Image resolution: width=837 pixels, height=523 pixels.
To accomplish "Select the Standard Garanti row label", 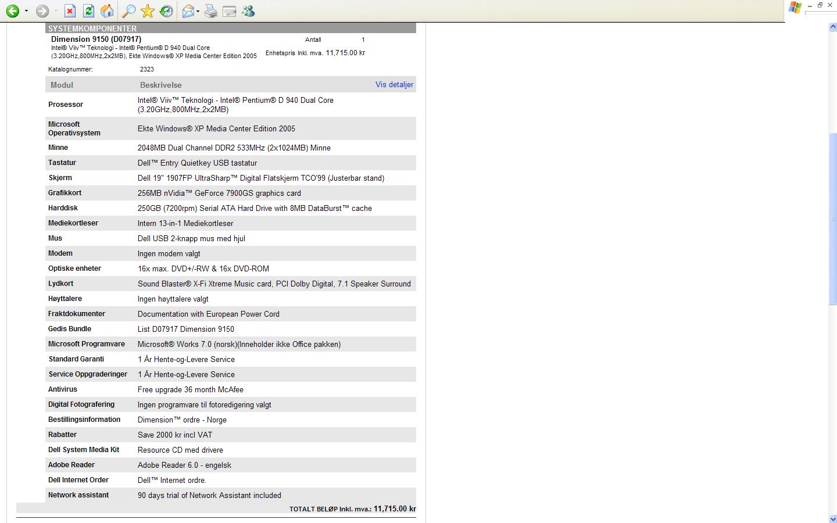I will (x=76, y=359).
